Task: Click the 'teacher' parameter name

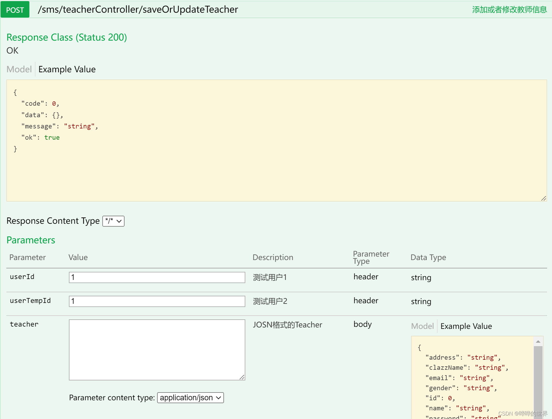Action: (24, 324)
